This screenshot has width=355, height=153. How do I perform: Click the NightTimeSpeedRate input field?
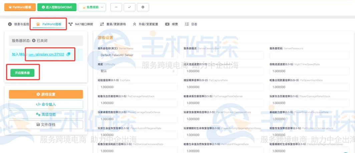coord(310,71)
